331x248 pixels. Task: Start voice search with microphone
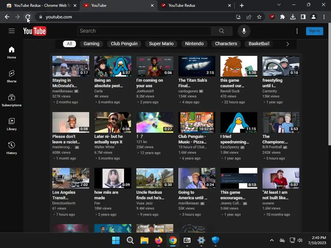click(x=244, y=31)
